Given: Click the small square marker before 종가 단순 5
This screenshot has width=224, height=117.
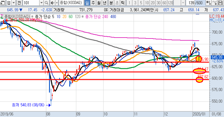Looking at the screenshot, I should pyautogui.click(x=32, y=17).
